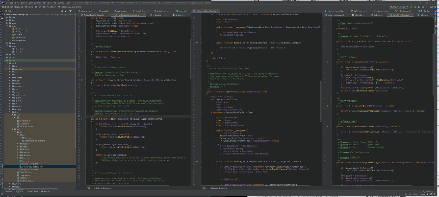
Task: Open the File menu
Action: pyautogui.click(x=7, y=3)
